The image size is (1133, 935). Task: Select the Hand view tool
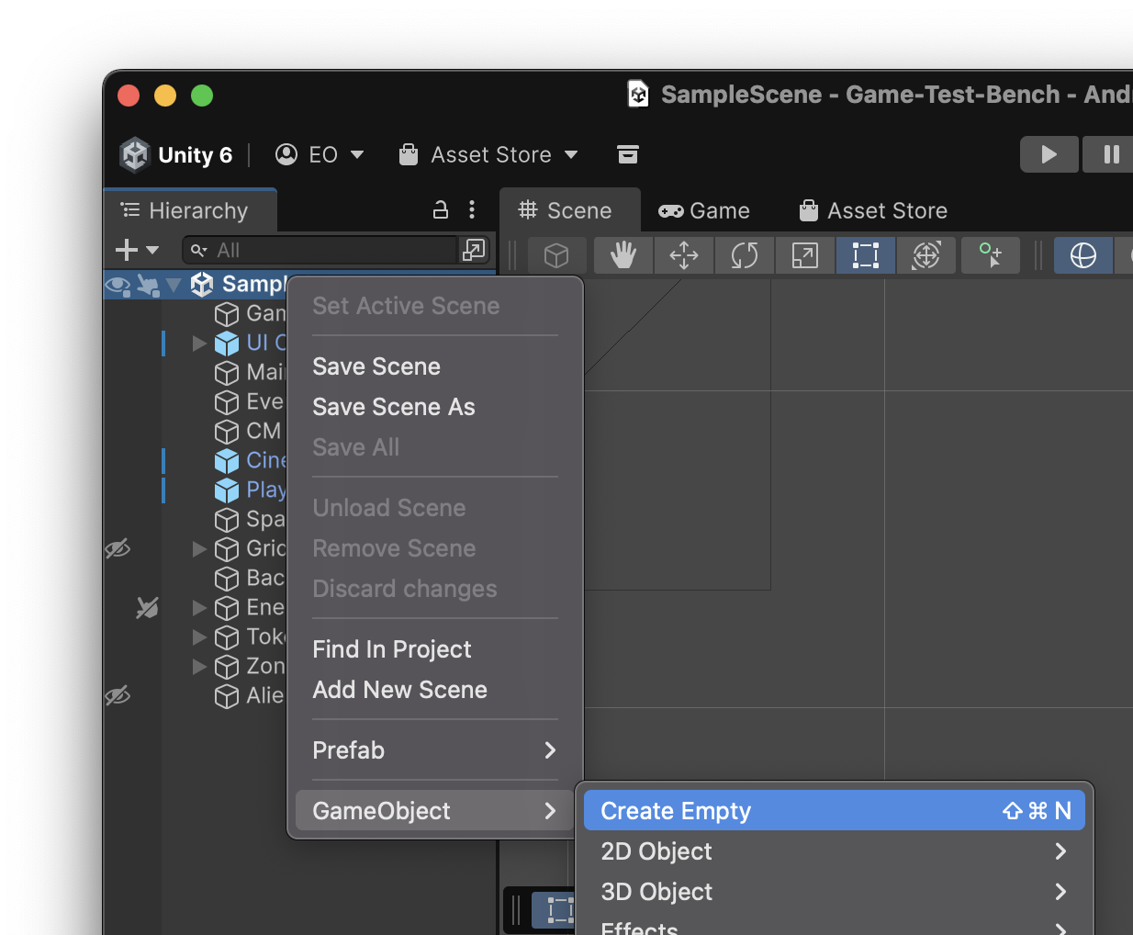[623, 255]
